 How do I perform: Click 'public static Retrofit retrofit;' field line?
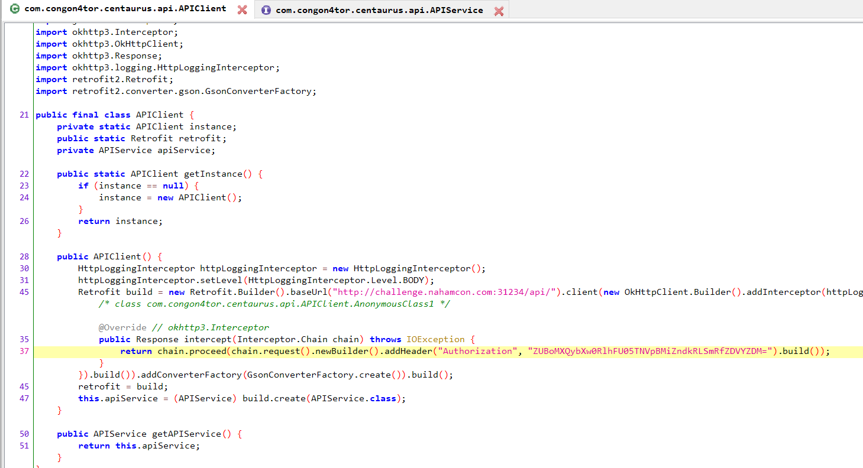pos(142,138)
